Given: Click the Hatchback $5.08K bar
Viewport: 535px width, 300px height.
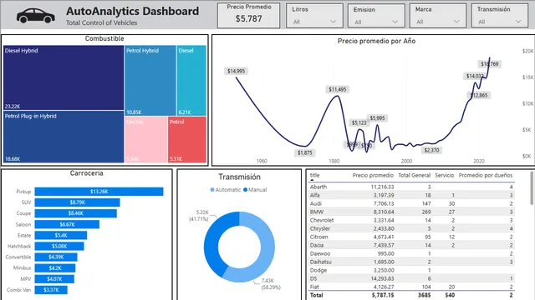Looking at the screenshot, I should tap(59, 247).
